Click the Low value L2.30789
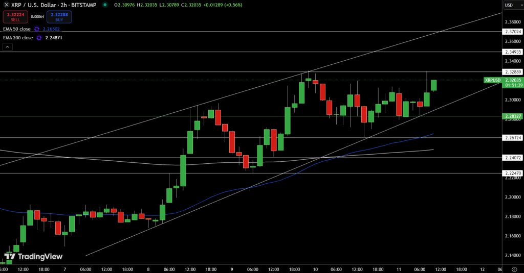The width and height of the screenshot is (524, 273). [x=169, y=5]
